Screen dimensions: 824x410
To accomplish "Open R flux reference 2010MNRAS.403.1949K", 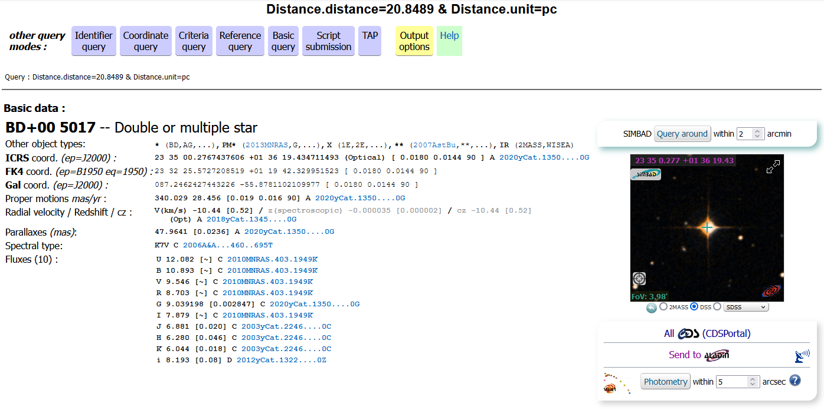I will (268, 293).
